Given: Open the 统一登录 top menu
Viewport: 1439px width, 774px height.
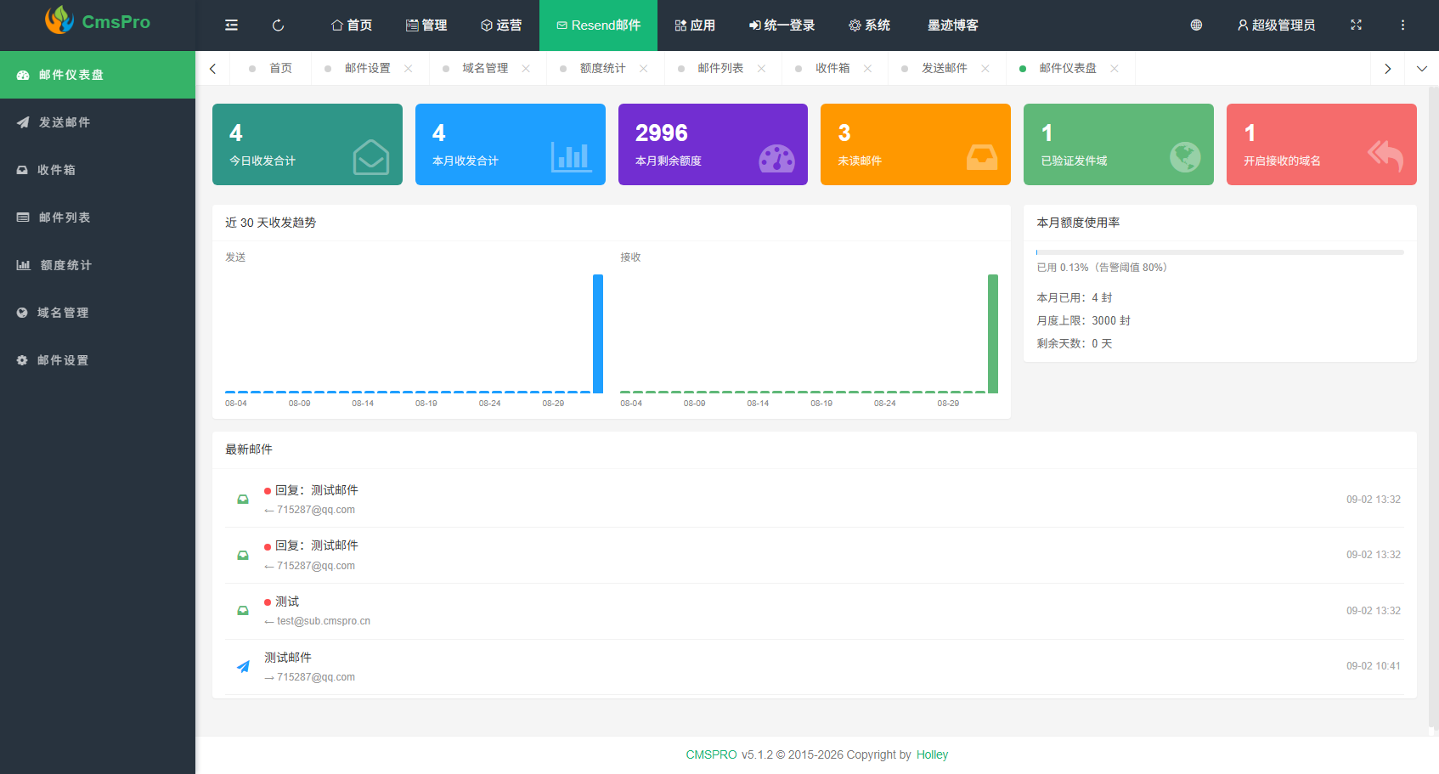Looking at the screenshot, I should tap(782, 25).
